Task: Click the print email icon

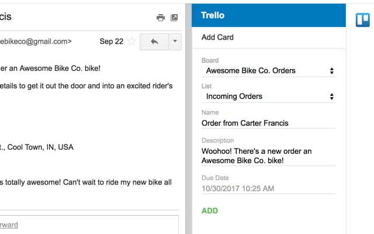Action: 161,18
